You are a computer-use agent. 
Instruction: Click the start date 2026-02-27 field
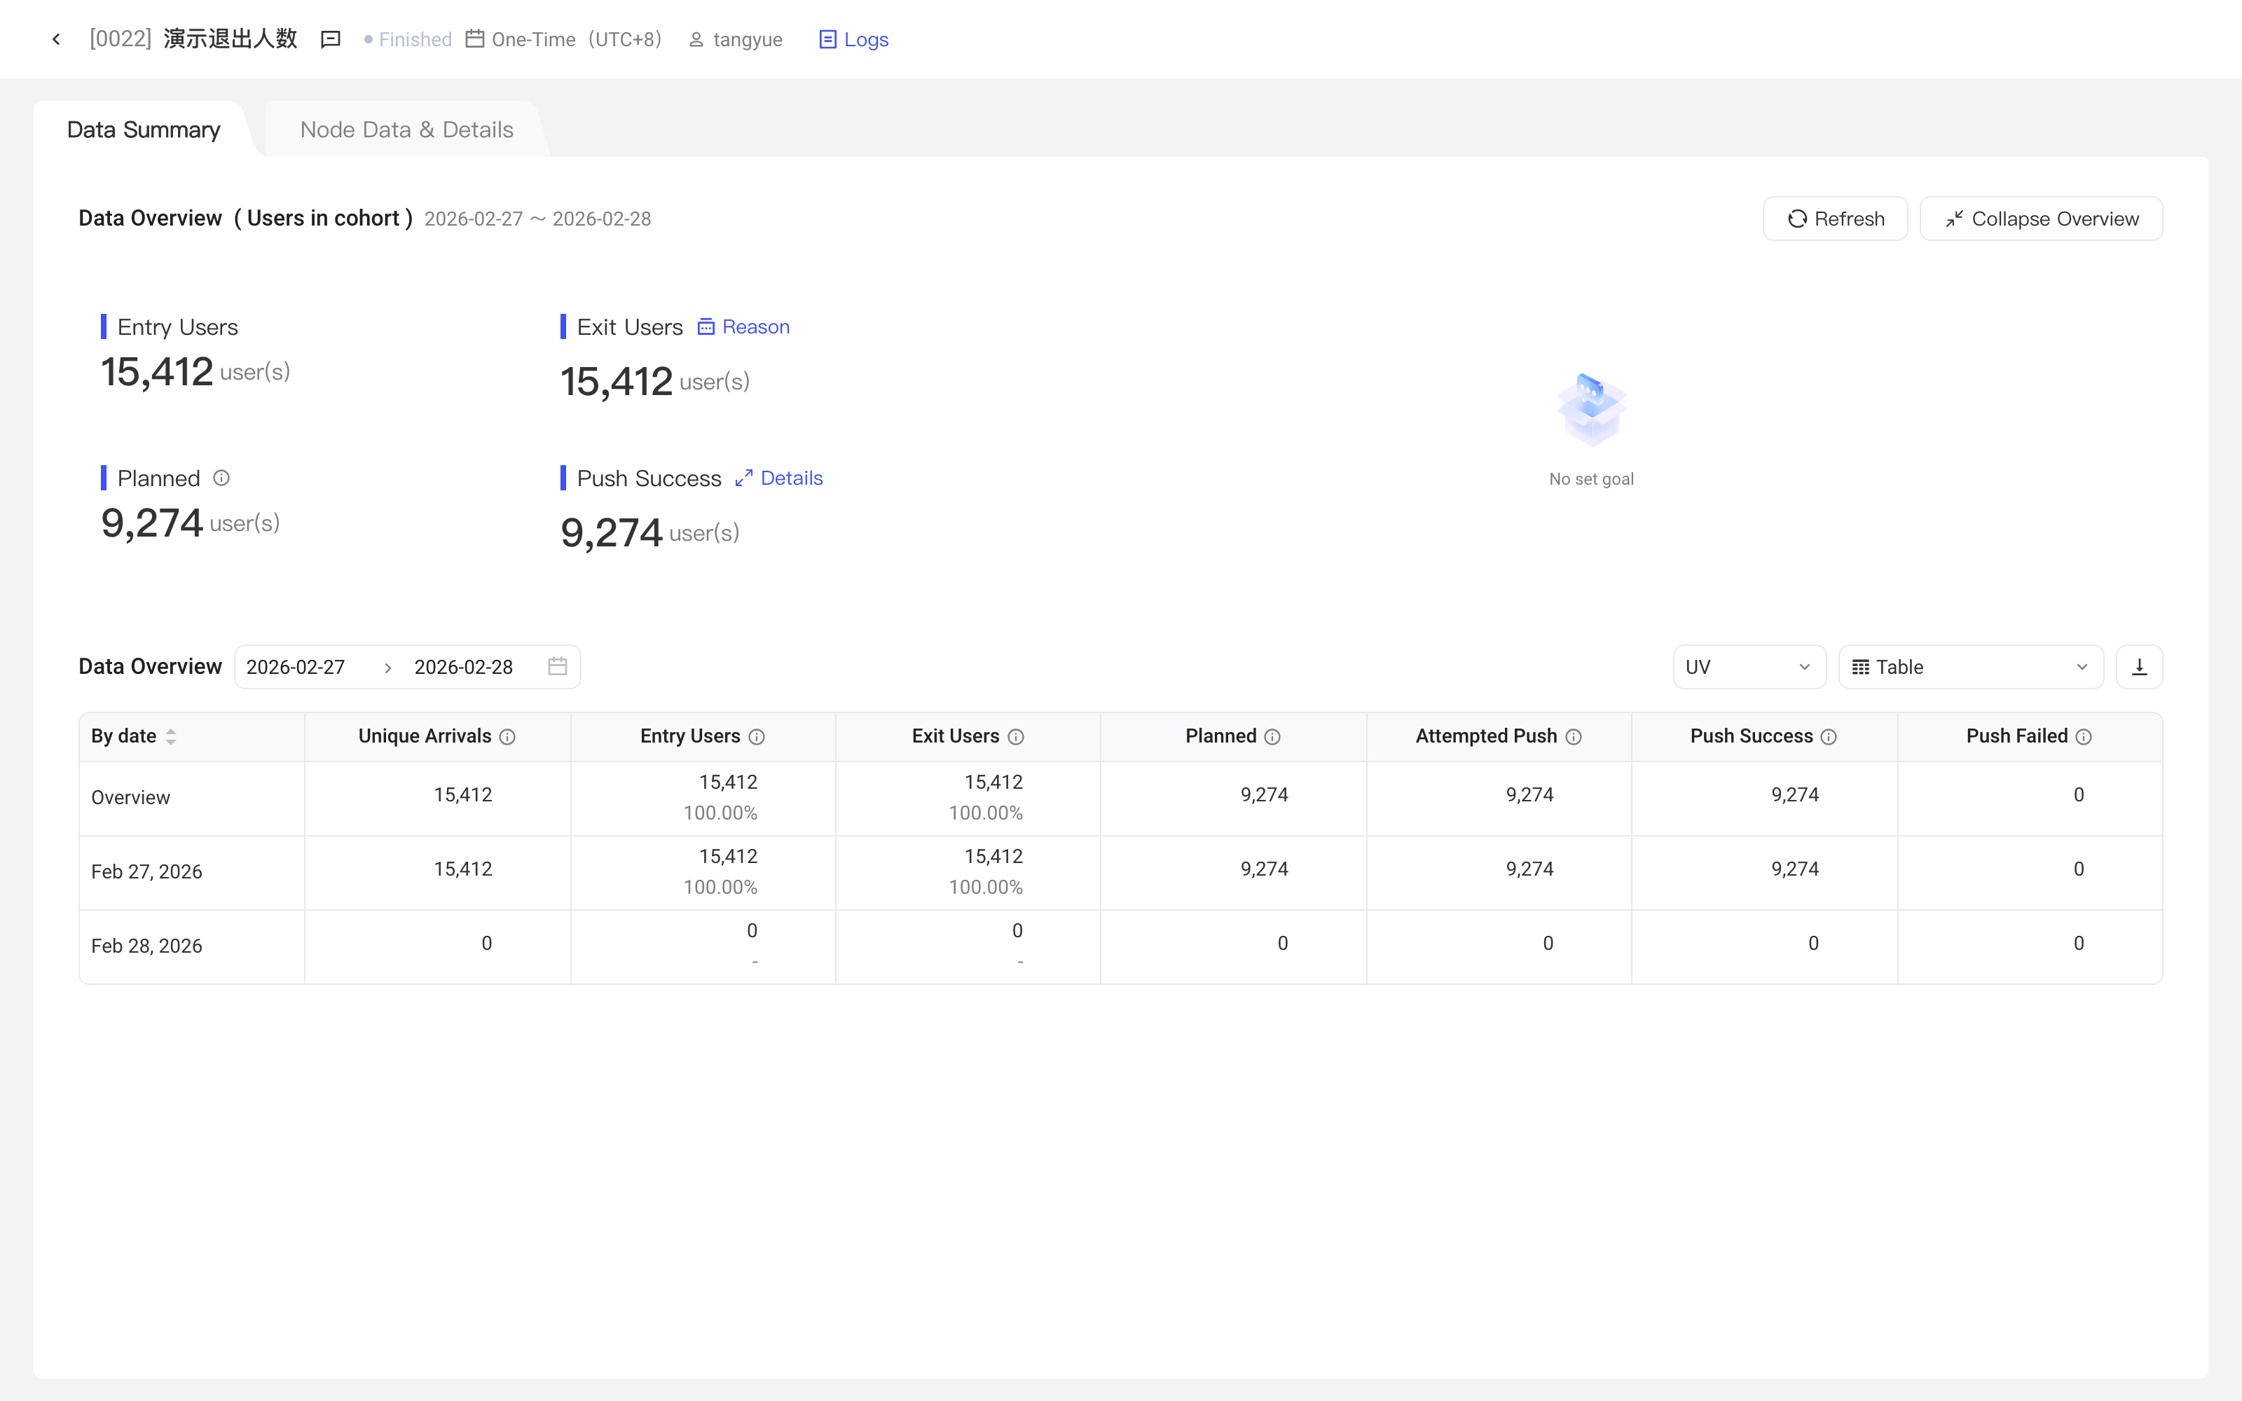click(296, 667)
